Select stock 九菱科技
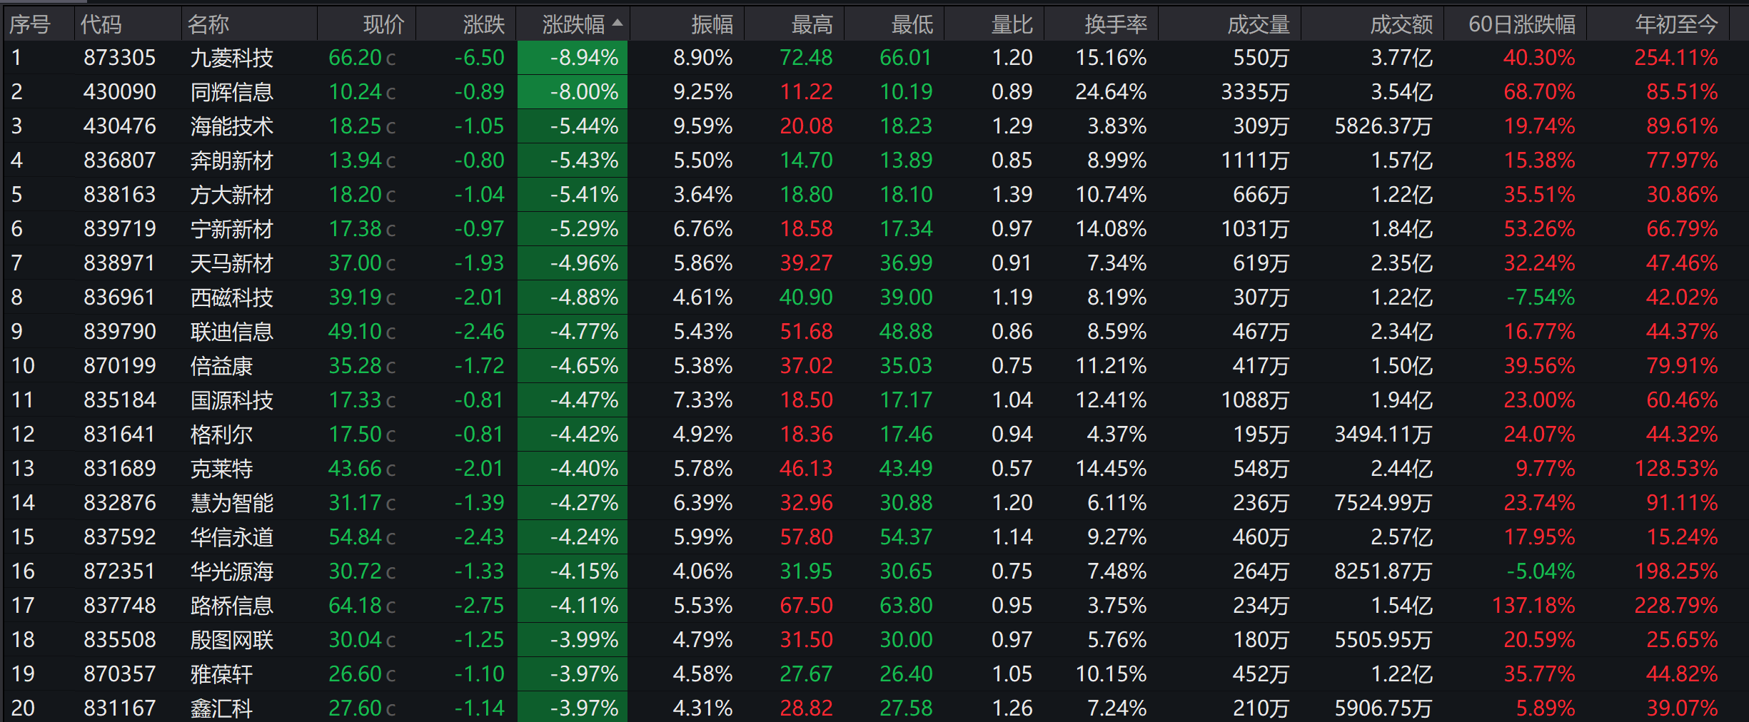Viewport: 1749px width, 722px height. (x=232, y=58)
